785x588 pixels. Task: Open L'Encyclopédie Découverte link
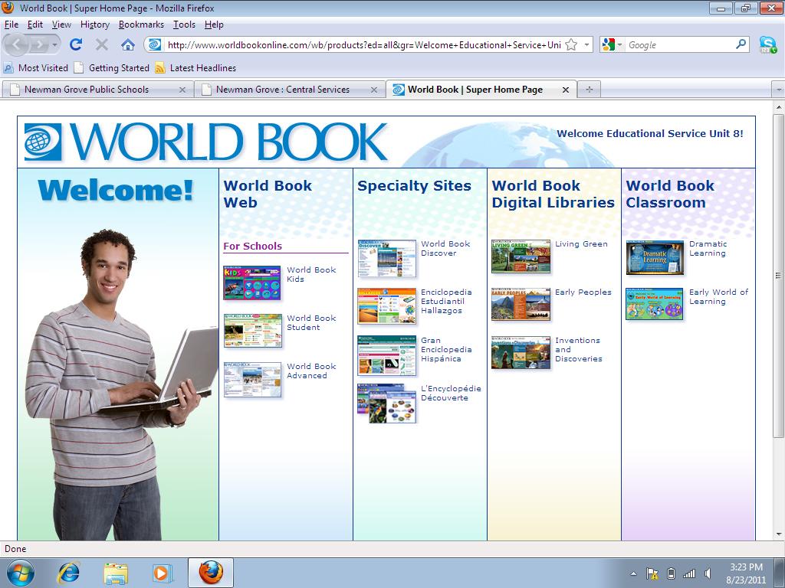click(x=451, y=393)
